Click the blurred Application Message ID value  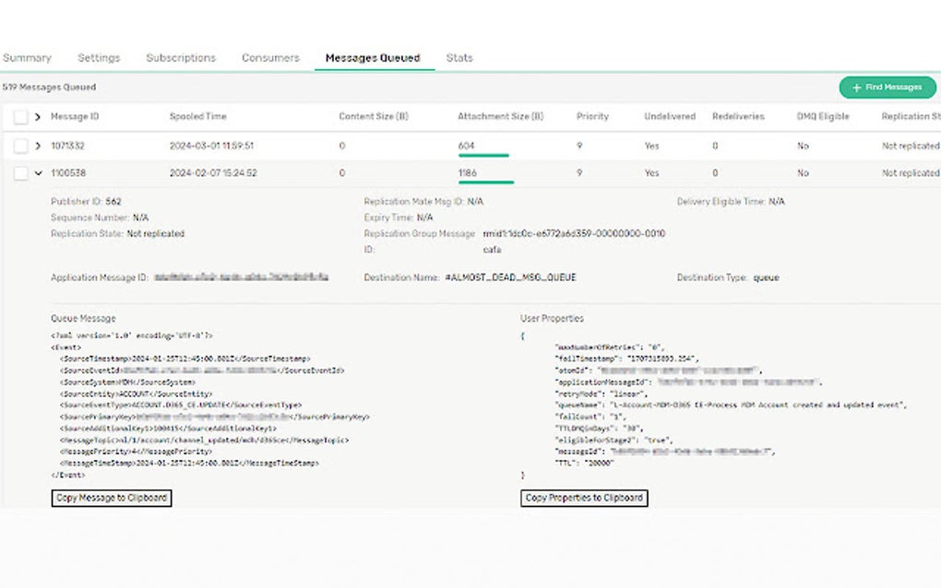(242, 276)
